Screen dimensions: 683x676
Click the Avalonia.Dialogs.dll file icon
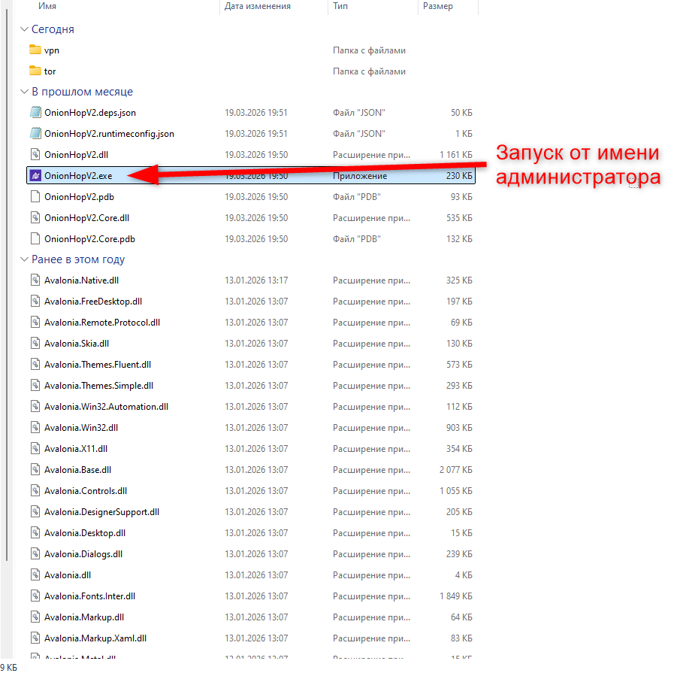click(35, 554)
